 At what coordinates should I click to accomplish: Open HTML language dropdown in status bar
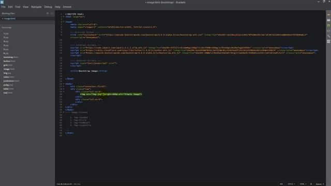pos(303,184)
